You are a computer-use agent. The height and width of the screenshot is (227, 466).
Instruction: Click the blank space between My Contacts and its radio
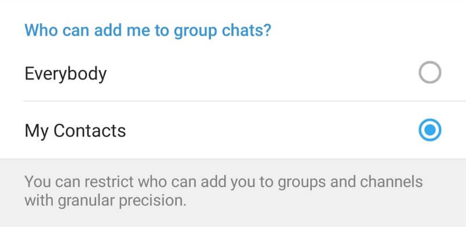[x=272, y=130]
